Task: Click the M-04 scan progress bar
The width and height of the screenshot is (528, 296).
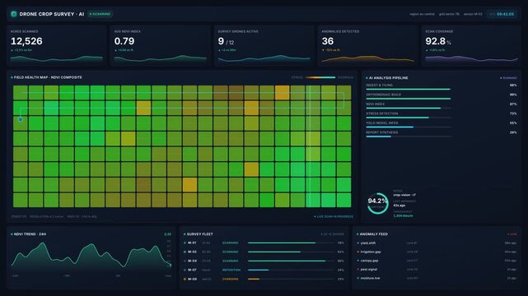Action: point(291,261)
